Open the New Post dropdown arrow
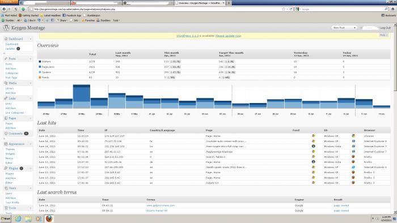Image resolution: width=397 pixels, height=223 pixels. point(354,28)
